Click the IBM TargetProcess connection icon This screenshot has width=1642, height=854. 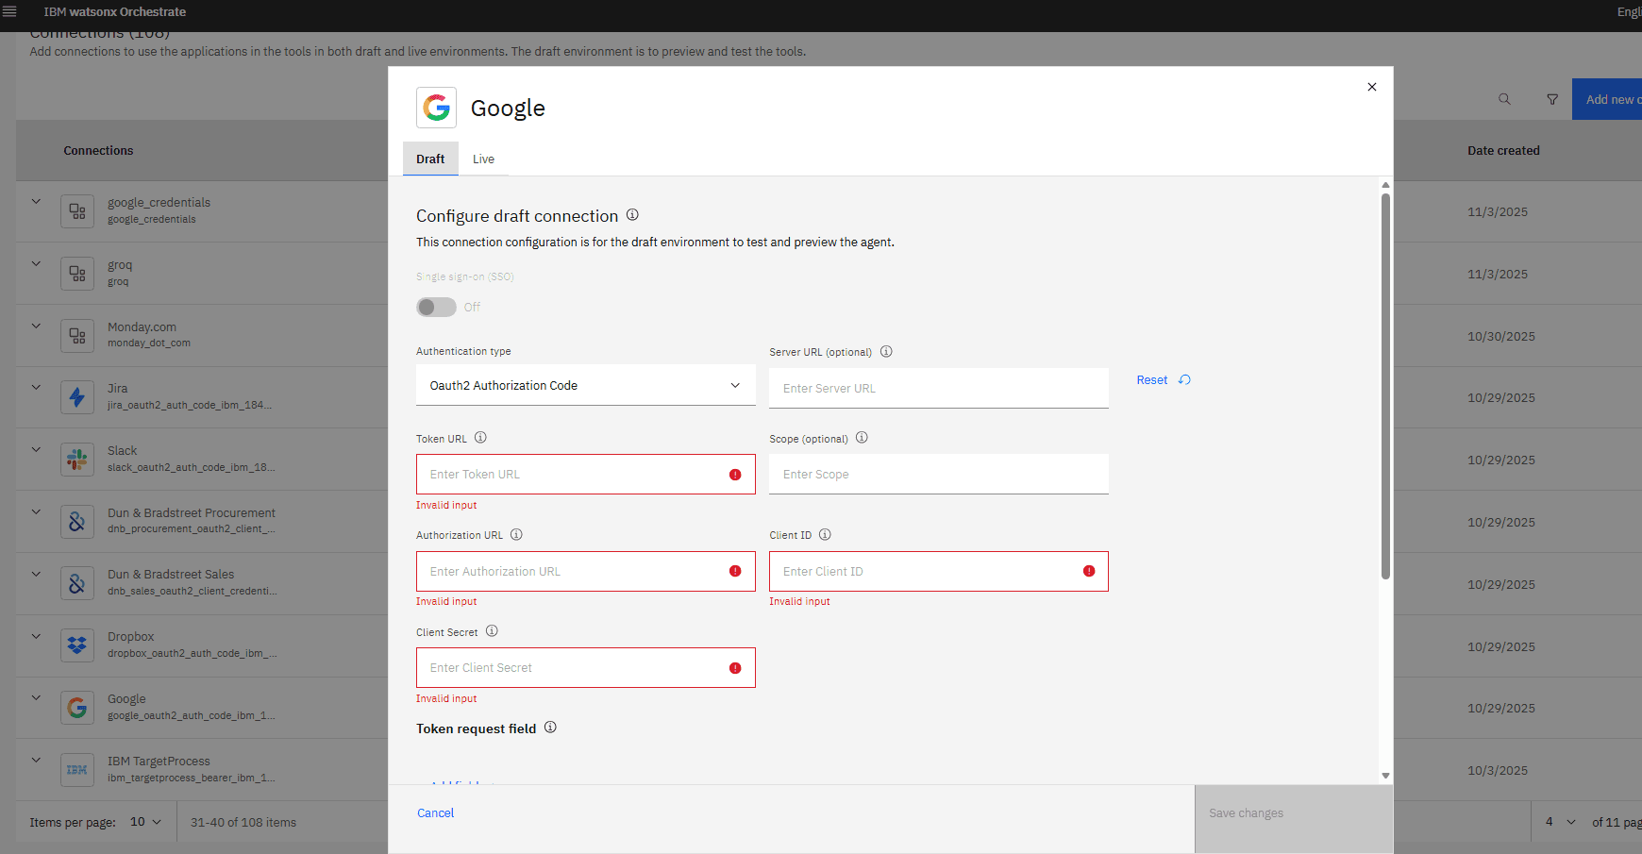77,769
